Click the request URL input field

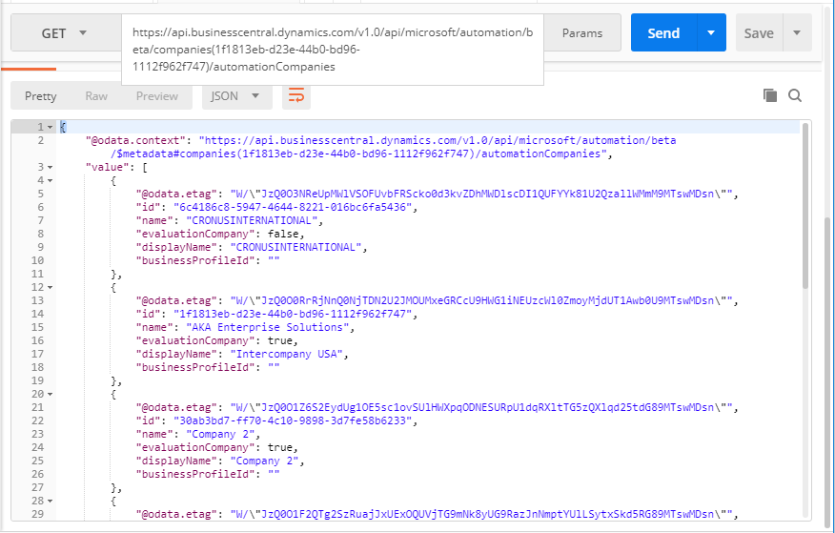click(x=332, y=50)
